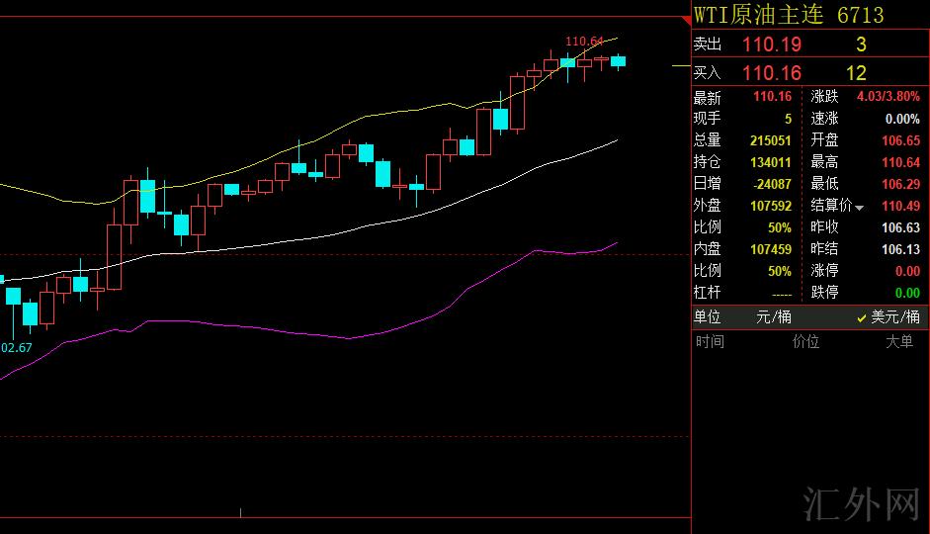930x534 pixels.
Task: Click the 02.67 low price label on chart
Action: [17, 347]
